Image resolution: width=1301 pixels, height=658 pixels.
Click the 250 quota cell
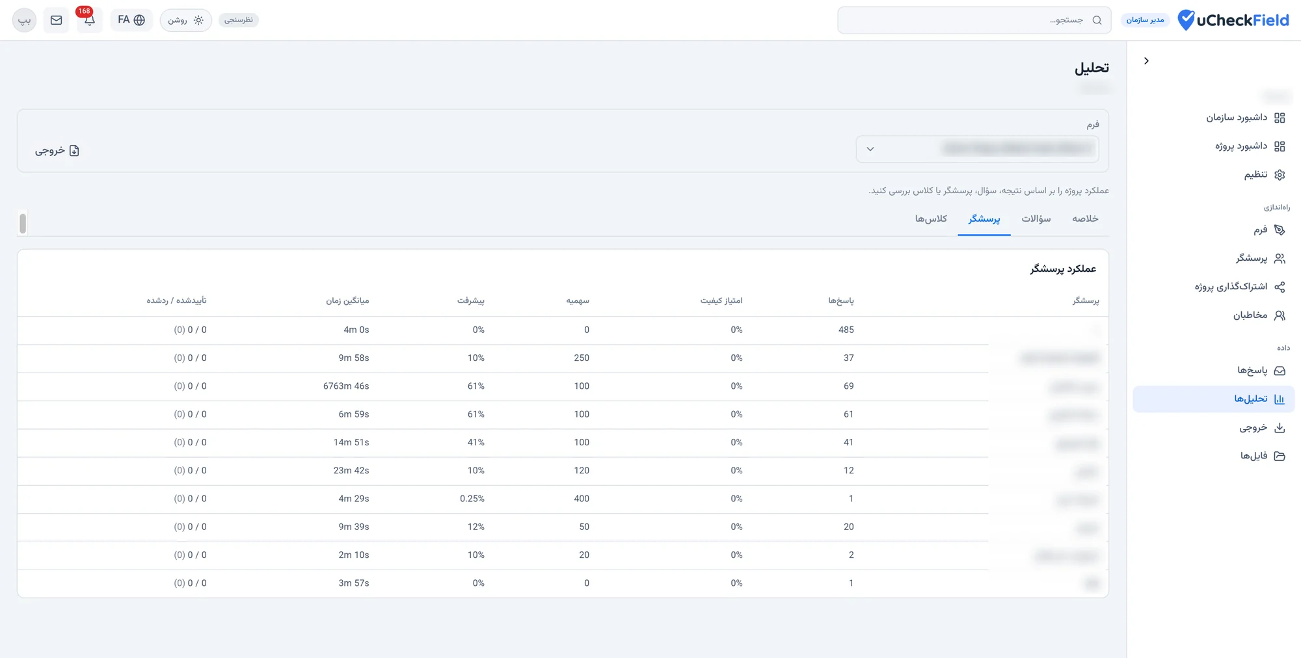coord(582,358)
